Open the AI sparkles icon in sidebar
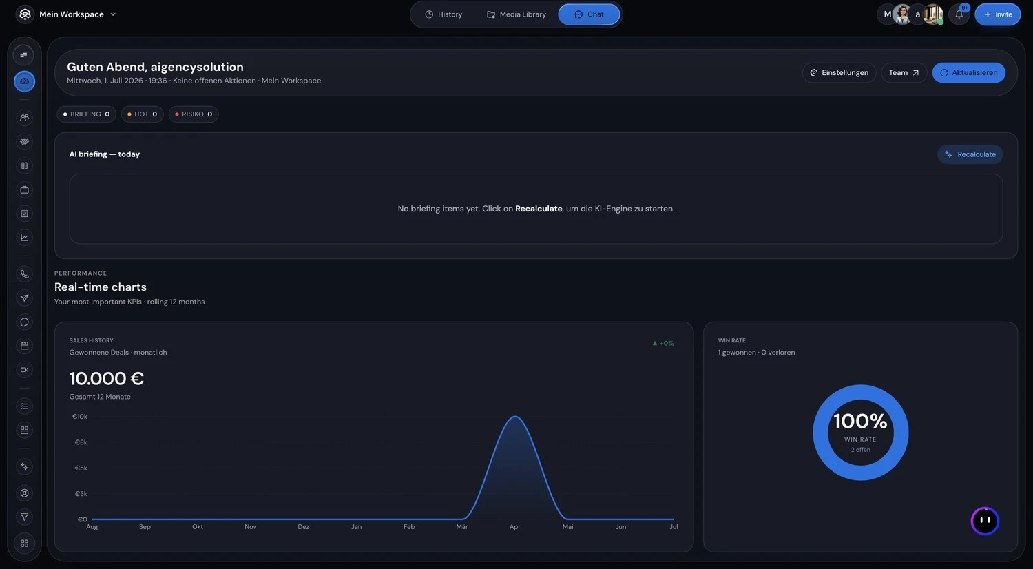 pos(24,467)
